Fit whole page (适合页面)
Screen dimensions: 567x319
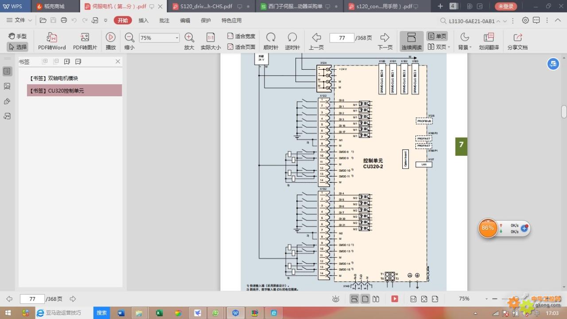[241, 47]
